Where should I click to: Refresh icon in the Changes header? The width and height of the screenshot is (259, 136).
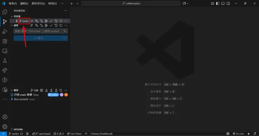coord(61,26)
